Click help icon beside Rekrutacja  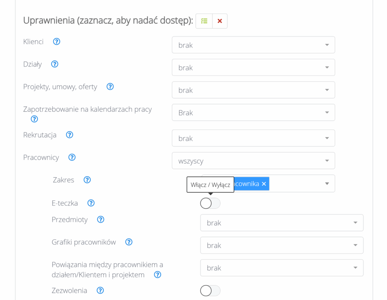pos(70,135)
